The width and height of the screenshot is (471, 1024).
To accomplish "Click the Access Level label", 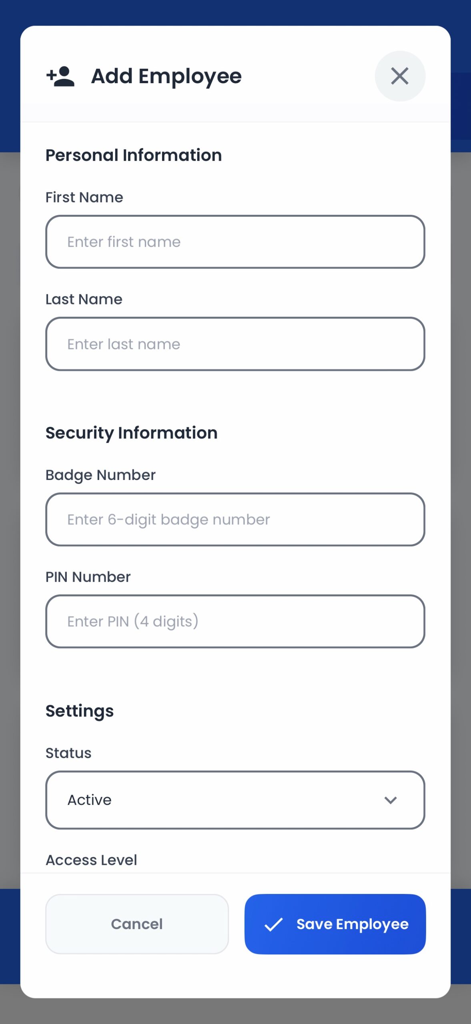I will 91,860.
